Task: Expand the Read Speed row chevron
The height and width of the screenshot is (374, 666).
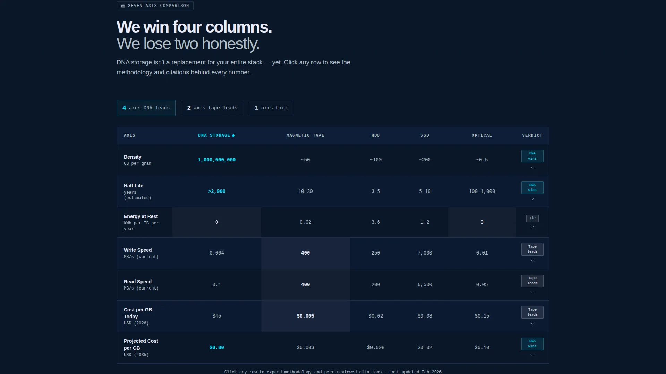Action: (x=532, y=292)
